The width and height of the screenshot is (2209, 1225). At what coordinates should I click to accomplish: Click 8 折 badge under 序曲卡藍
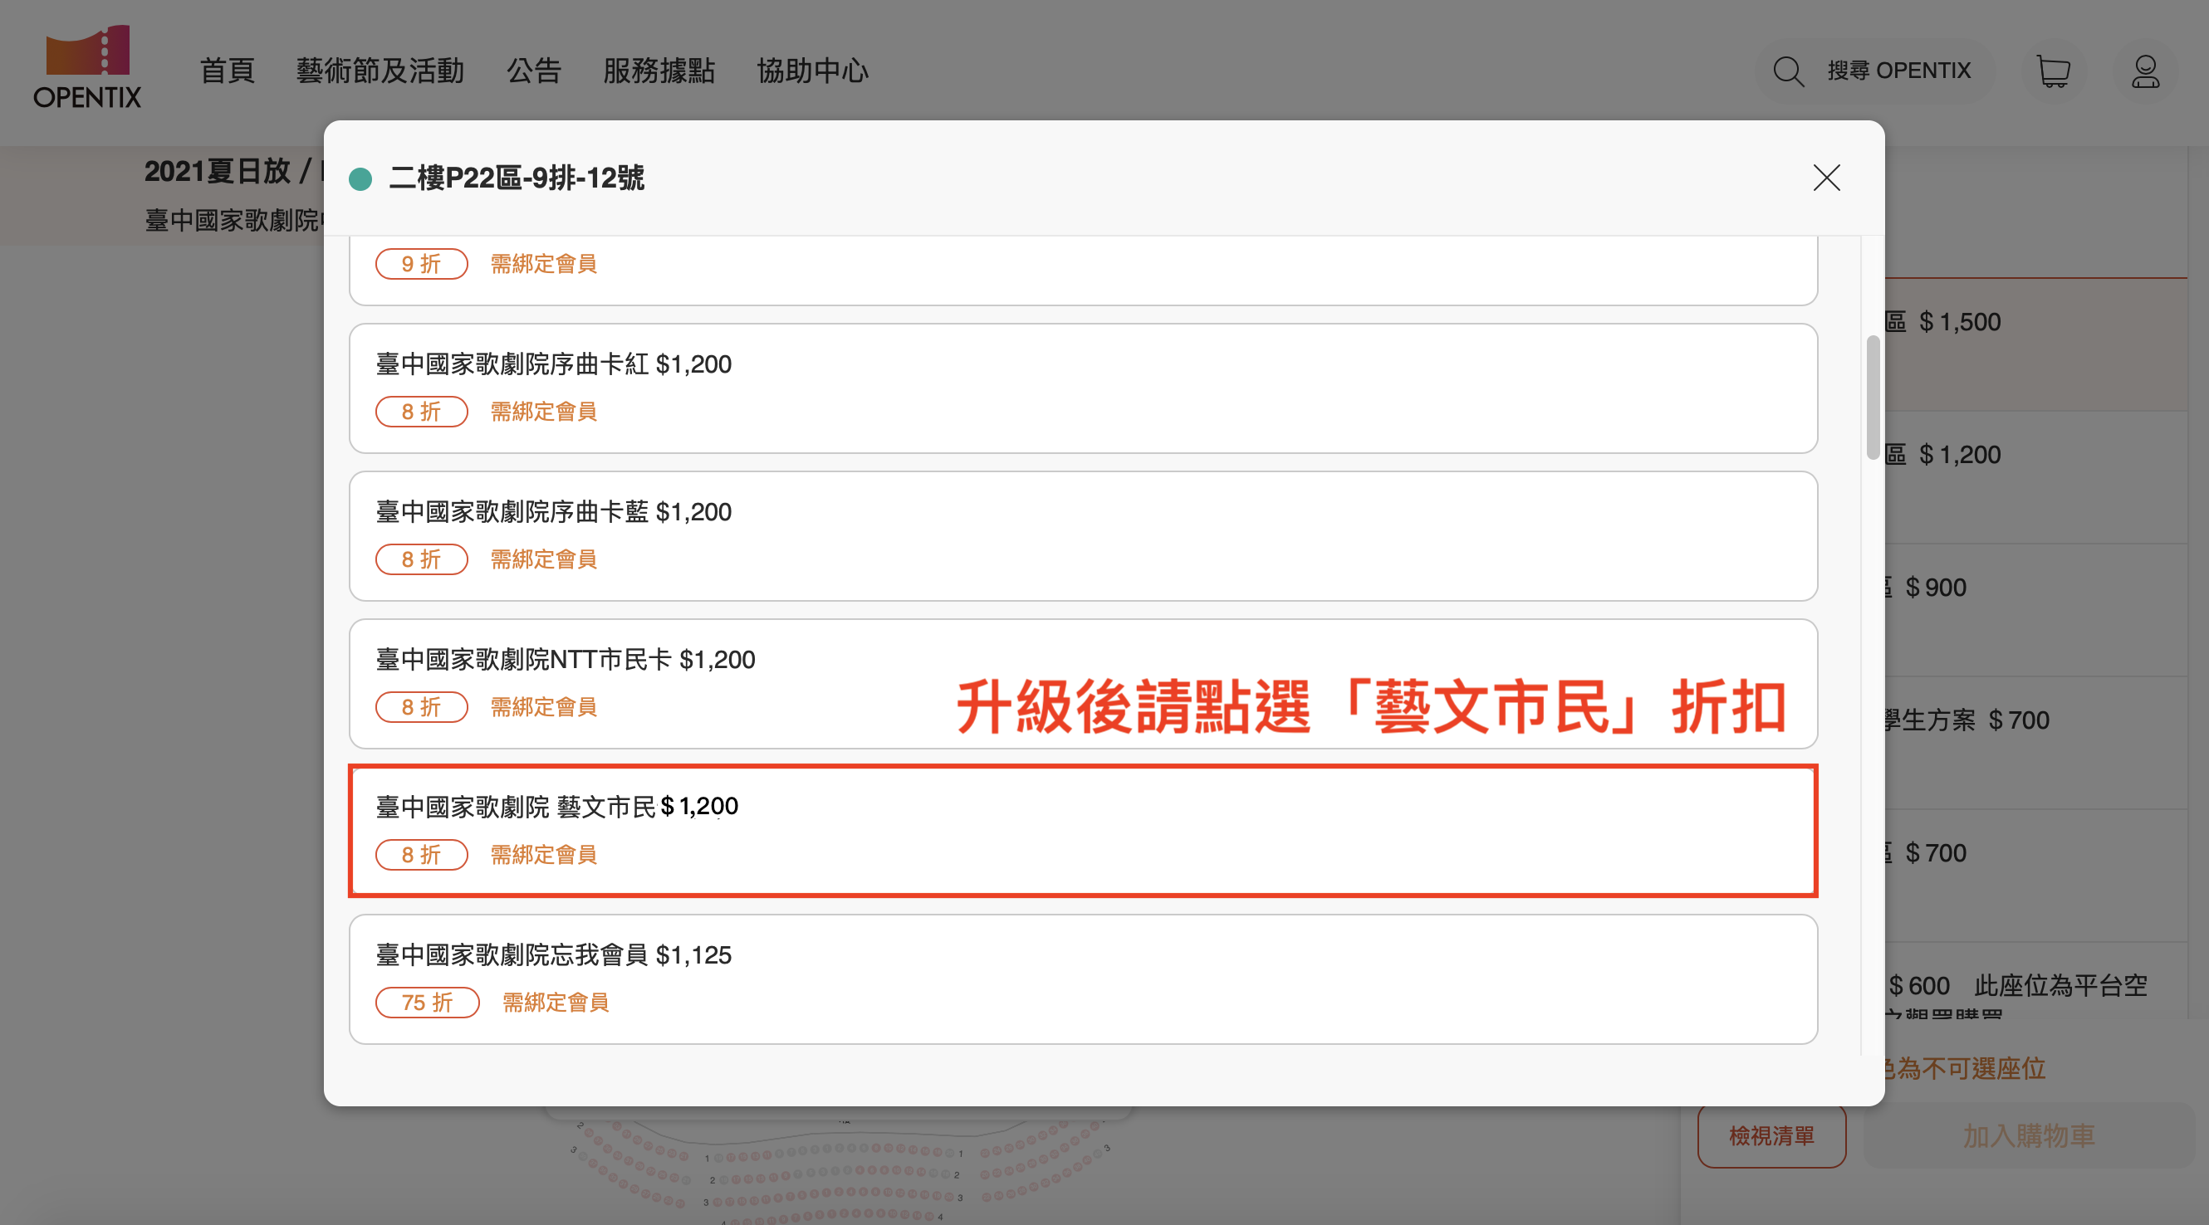421,559
